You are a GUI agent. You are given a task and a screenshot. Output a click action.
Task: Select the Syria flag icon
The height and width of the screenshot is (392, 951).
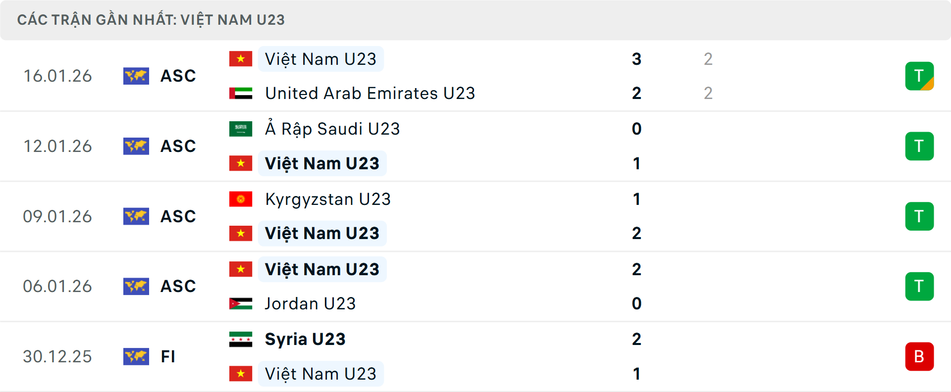click(241, 339)
